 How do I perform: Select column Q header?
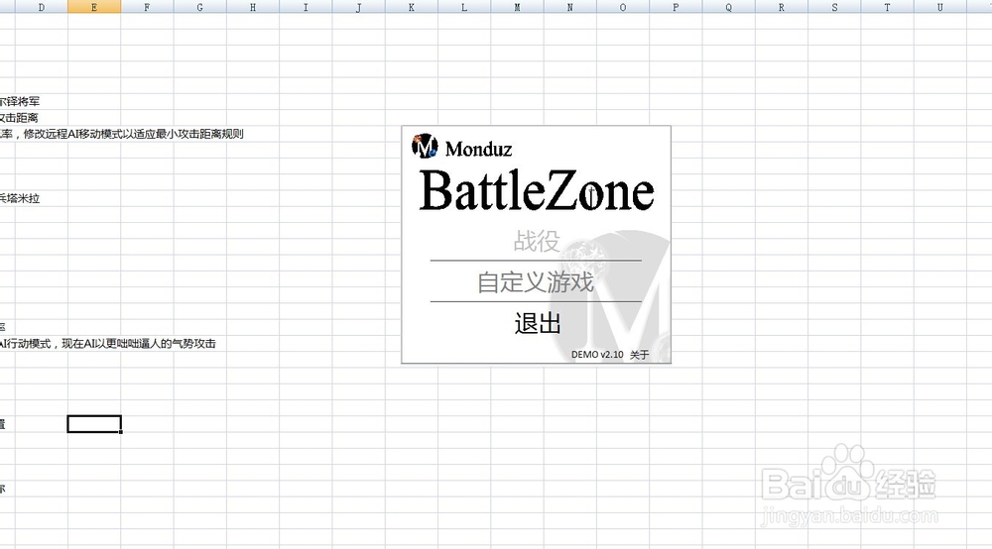[x=728, y=7]
